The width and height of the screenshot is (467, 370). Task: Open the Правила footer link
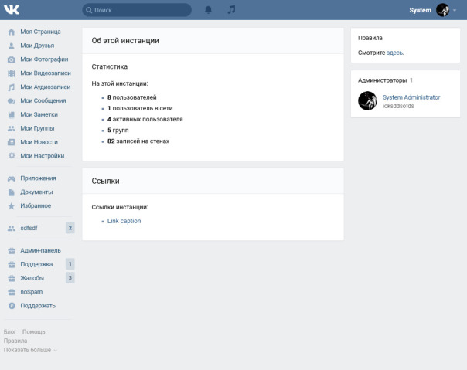click(15, 341)
